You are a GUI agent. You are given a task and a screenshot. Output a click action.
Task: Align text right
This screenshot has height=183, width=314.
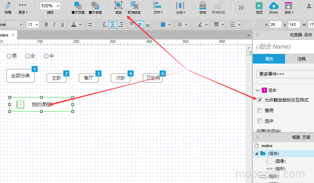click(x=121, y=24)
